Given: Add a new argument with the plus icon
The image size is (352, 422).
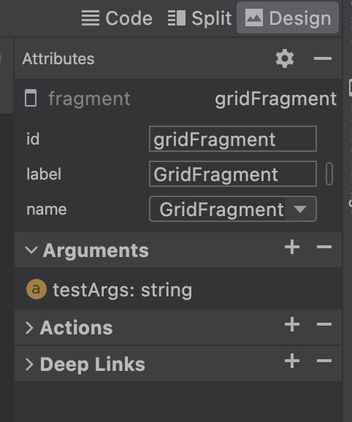Looking at the screenshot, I should (292, 247).
